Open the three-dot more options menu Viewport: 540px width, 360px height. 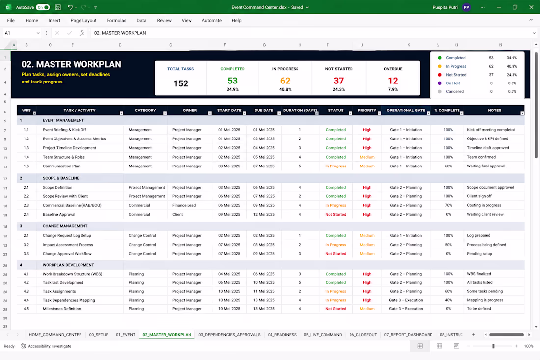[483, 7]
